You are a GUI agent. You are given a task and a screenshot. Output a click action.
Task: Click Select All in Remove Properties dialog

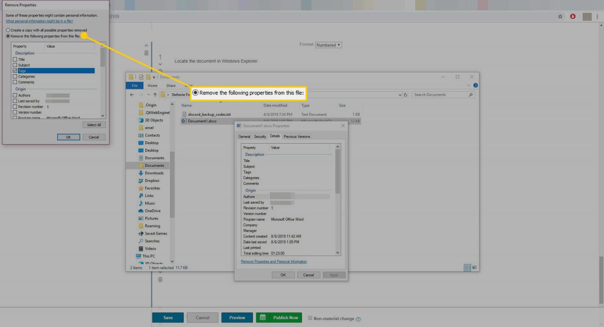coord(94,125)
